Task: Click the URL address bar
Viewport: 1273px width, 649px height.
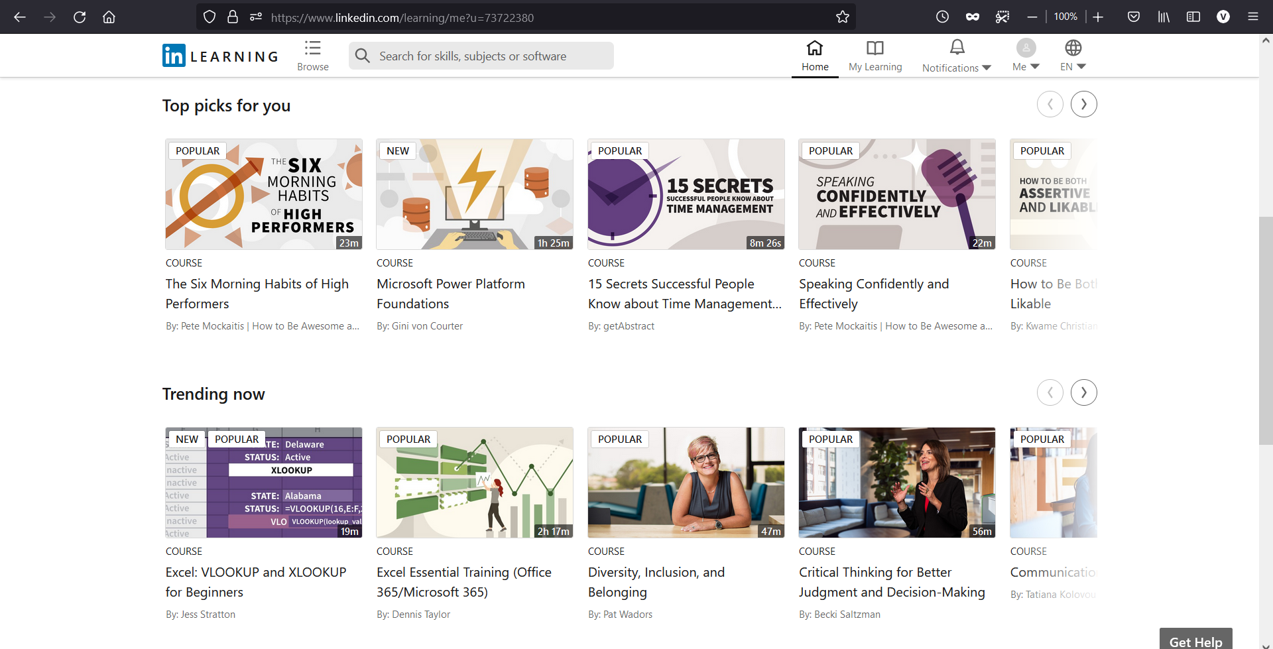Action: (x=527, y=17)
